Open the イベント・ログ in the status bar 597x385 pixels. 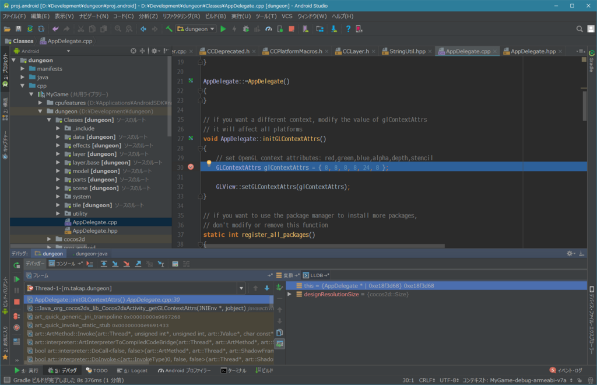(x=566, y=370)
